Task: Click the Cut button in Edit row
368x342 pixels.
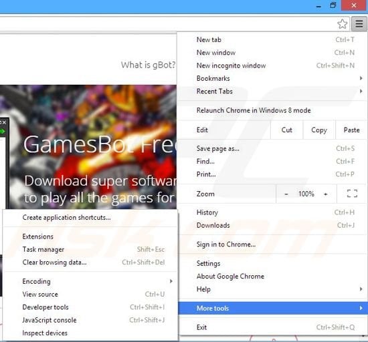Action: [x=286, y=130]
